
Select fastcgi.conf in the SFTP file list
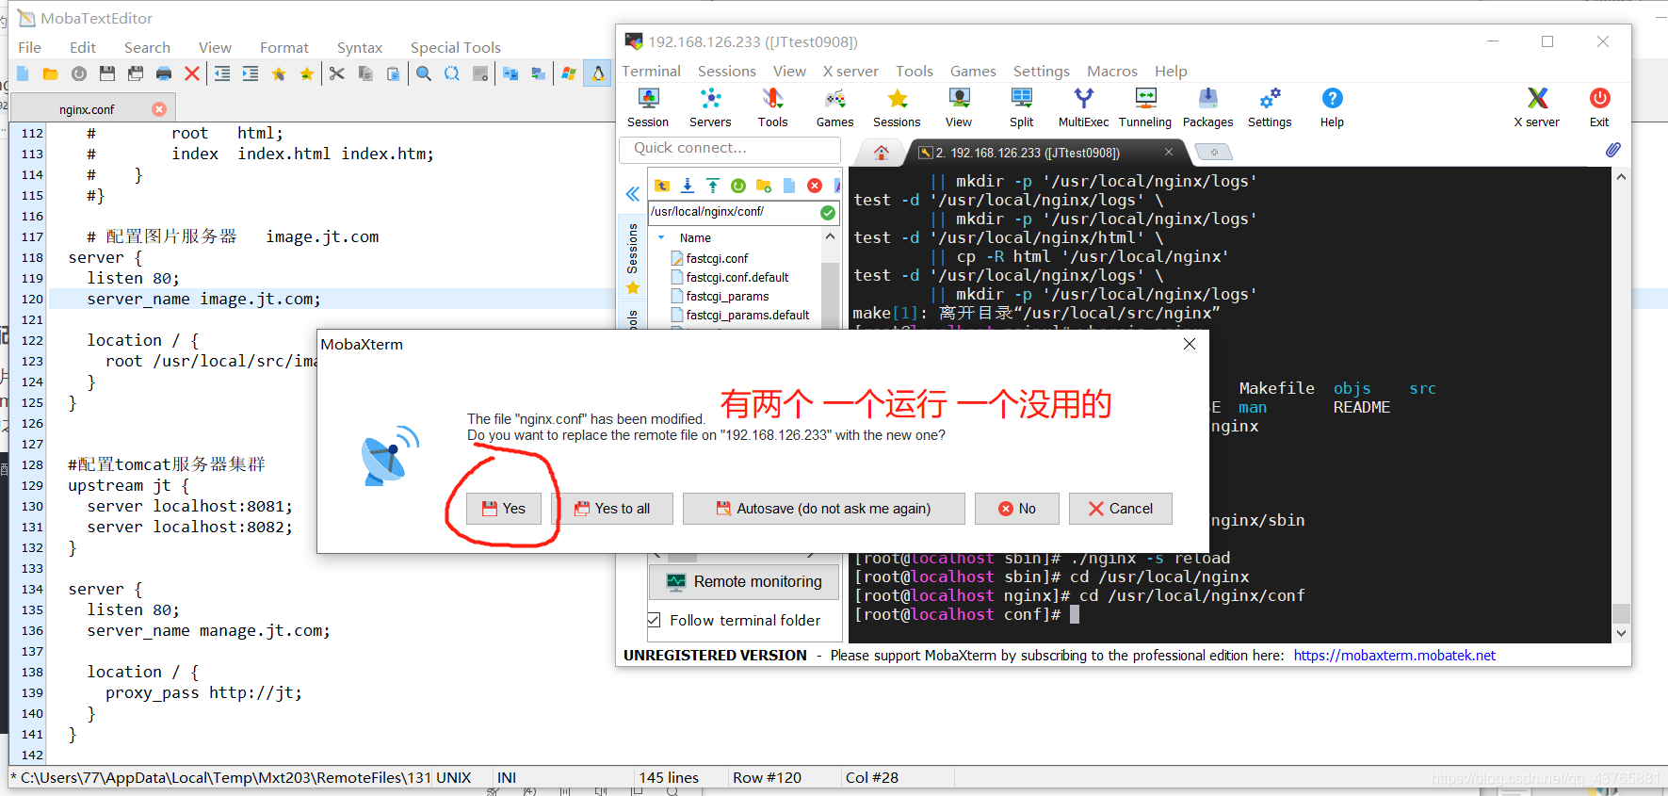pyautogui.click(x=717, y=258)
